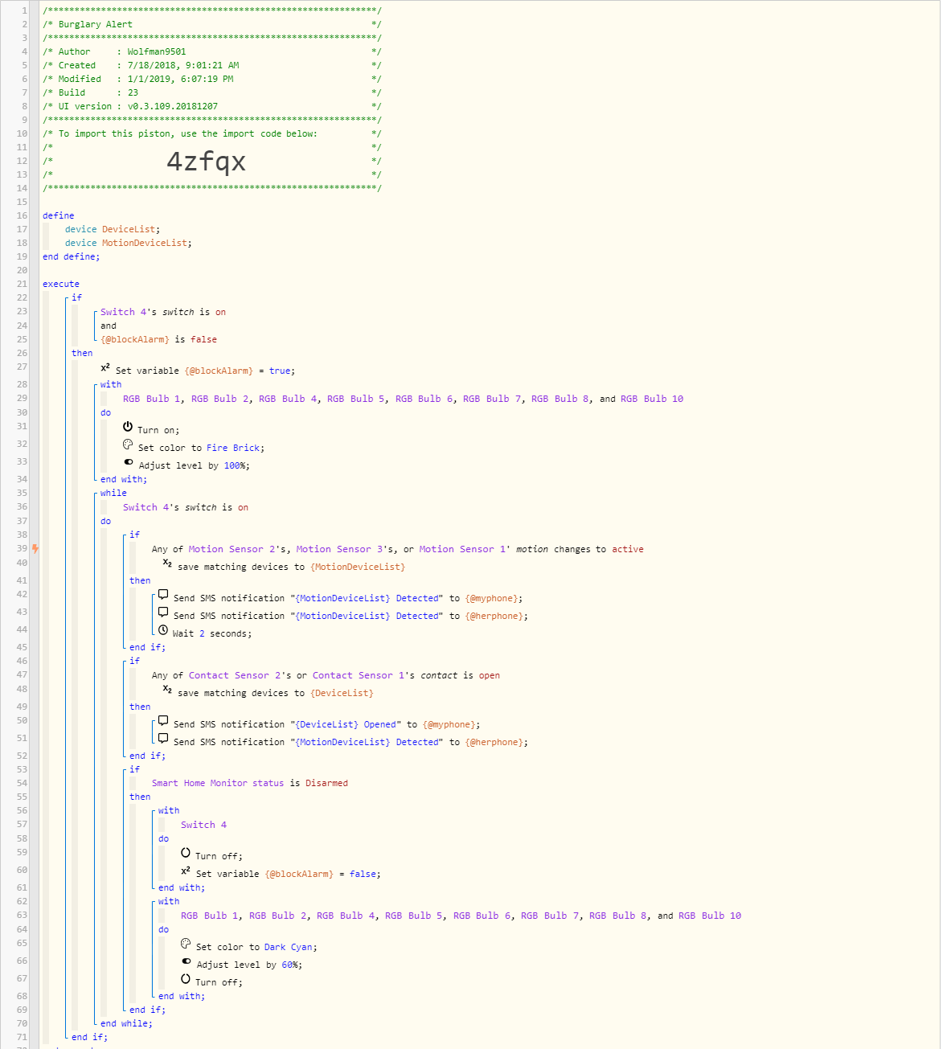Select Switch 4's switch is on condition, line 23
947x1049 pixels.
[x=163, y=312]
